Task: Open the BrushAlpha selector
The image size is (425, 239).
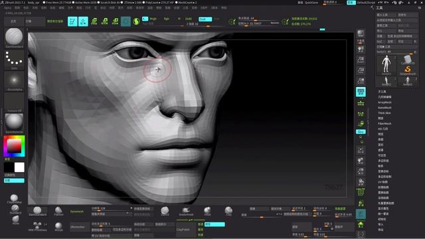Action: point(14,81)
